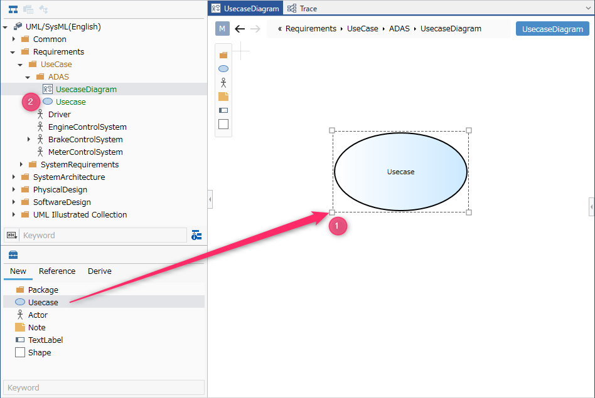Click the M model button beside back arrow
595x398 pixels.
pyautogui.click(x=222, y=29)
